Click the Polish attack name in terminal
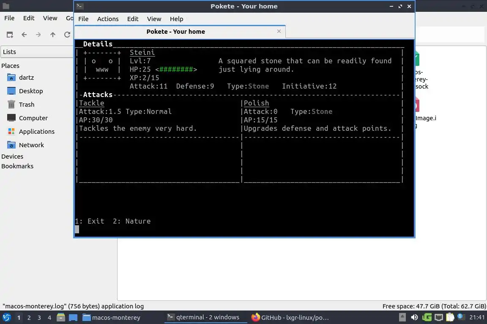This screenshot has height=324, width=487. pyautogui.click(x=256, y=103)
